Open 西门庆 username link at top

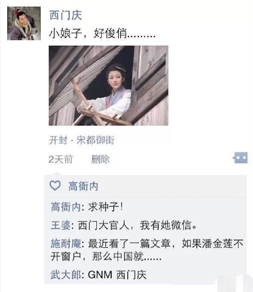coord(66,15)
